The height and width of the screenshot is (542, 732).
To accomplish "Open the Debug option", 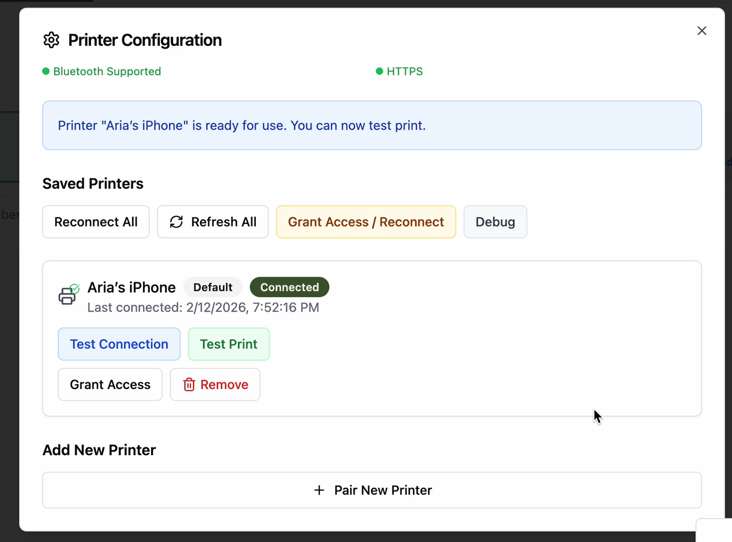I will (495, 222).
